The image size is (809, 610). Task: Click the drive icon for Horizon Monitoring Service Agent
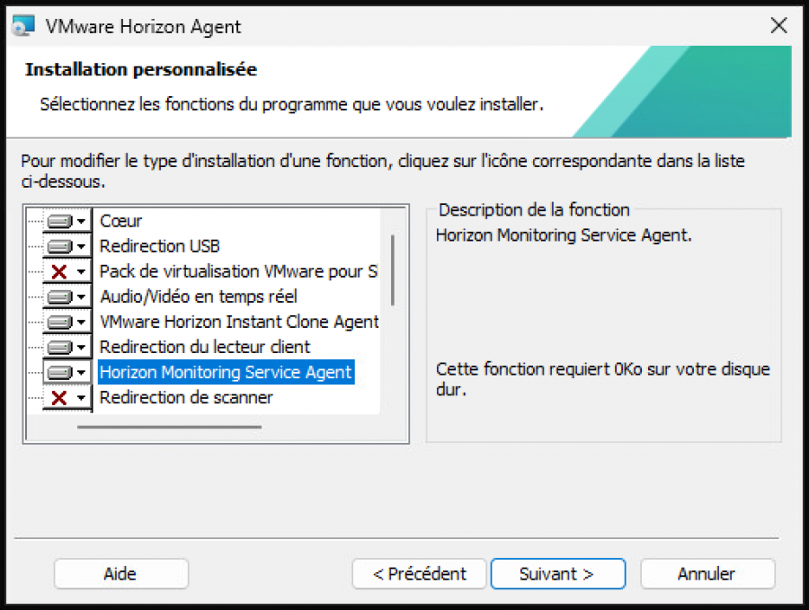(x=59, y=371)
